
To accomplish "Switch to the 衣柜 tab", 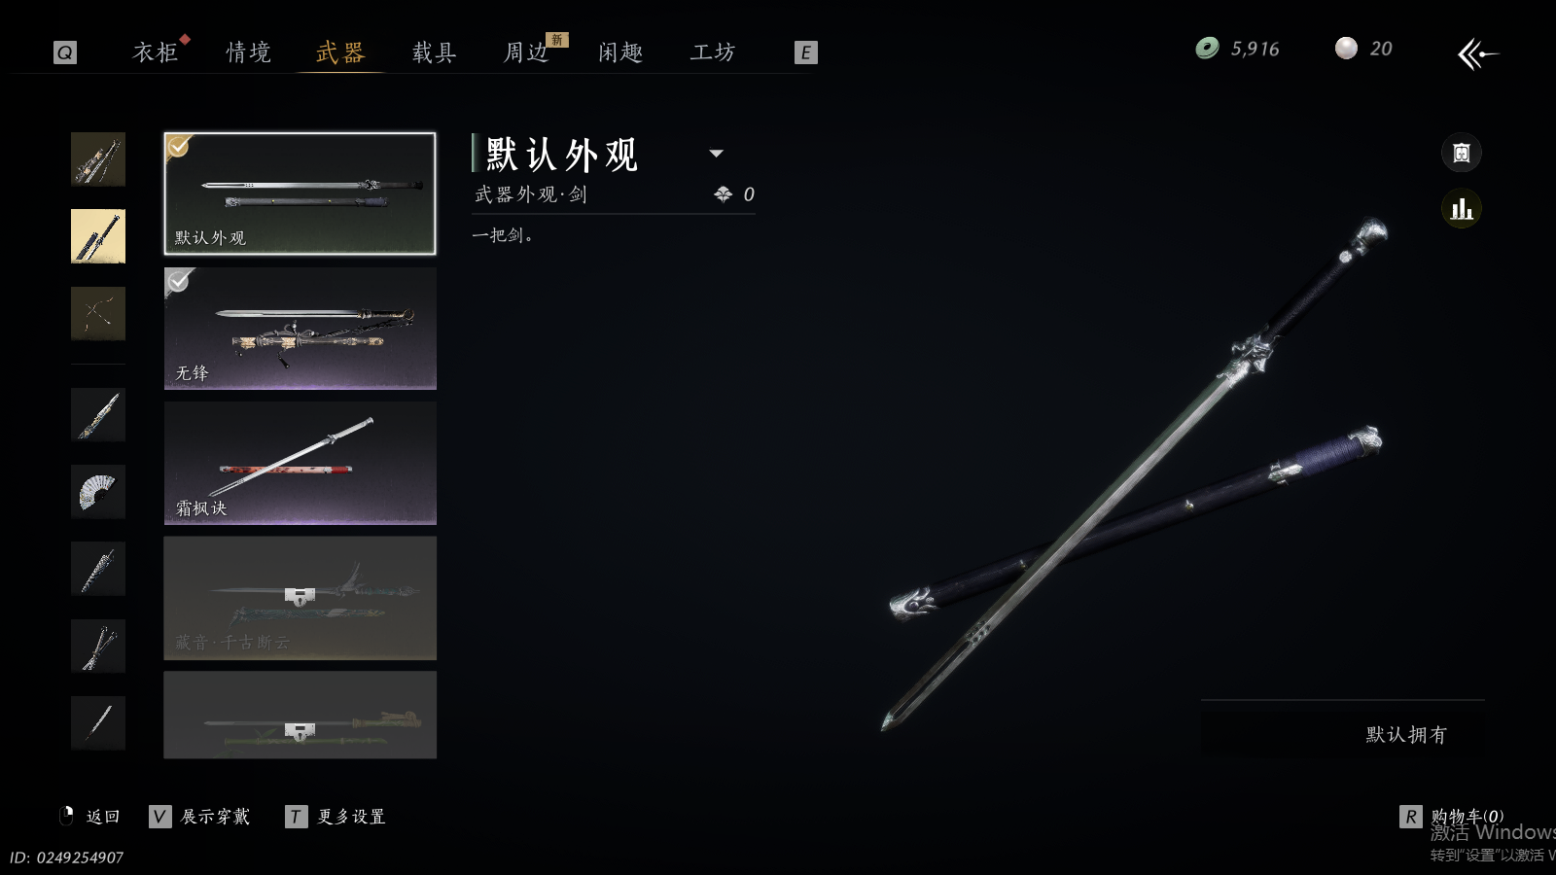I will (156, 52).
